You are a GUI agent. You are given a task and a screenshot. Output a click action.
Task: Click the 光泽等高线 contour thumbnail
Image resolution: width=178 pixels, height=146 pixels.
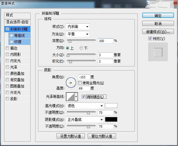pos(70,97)
